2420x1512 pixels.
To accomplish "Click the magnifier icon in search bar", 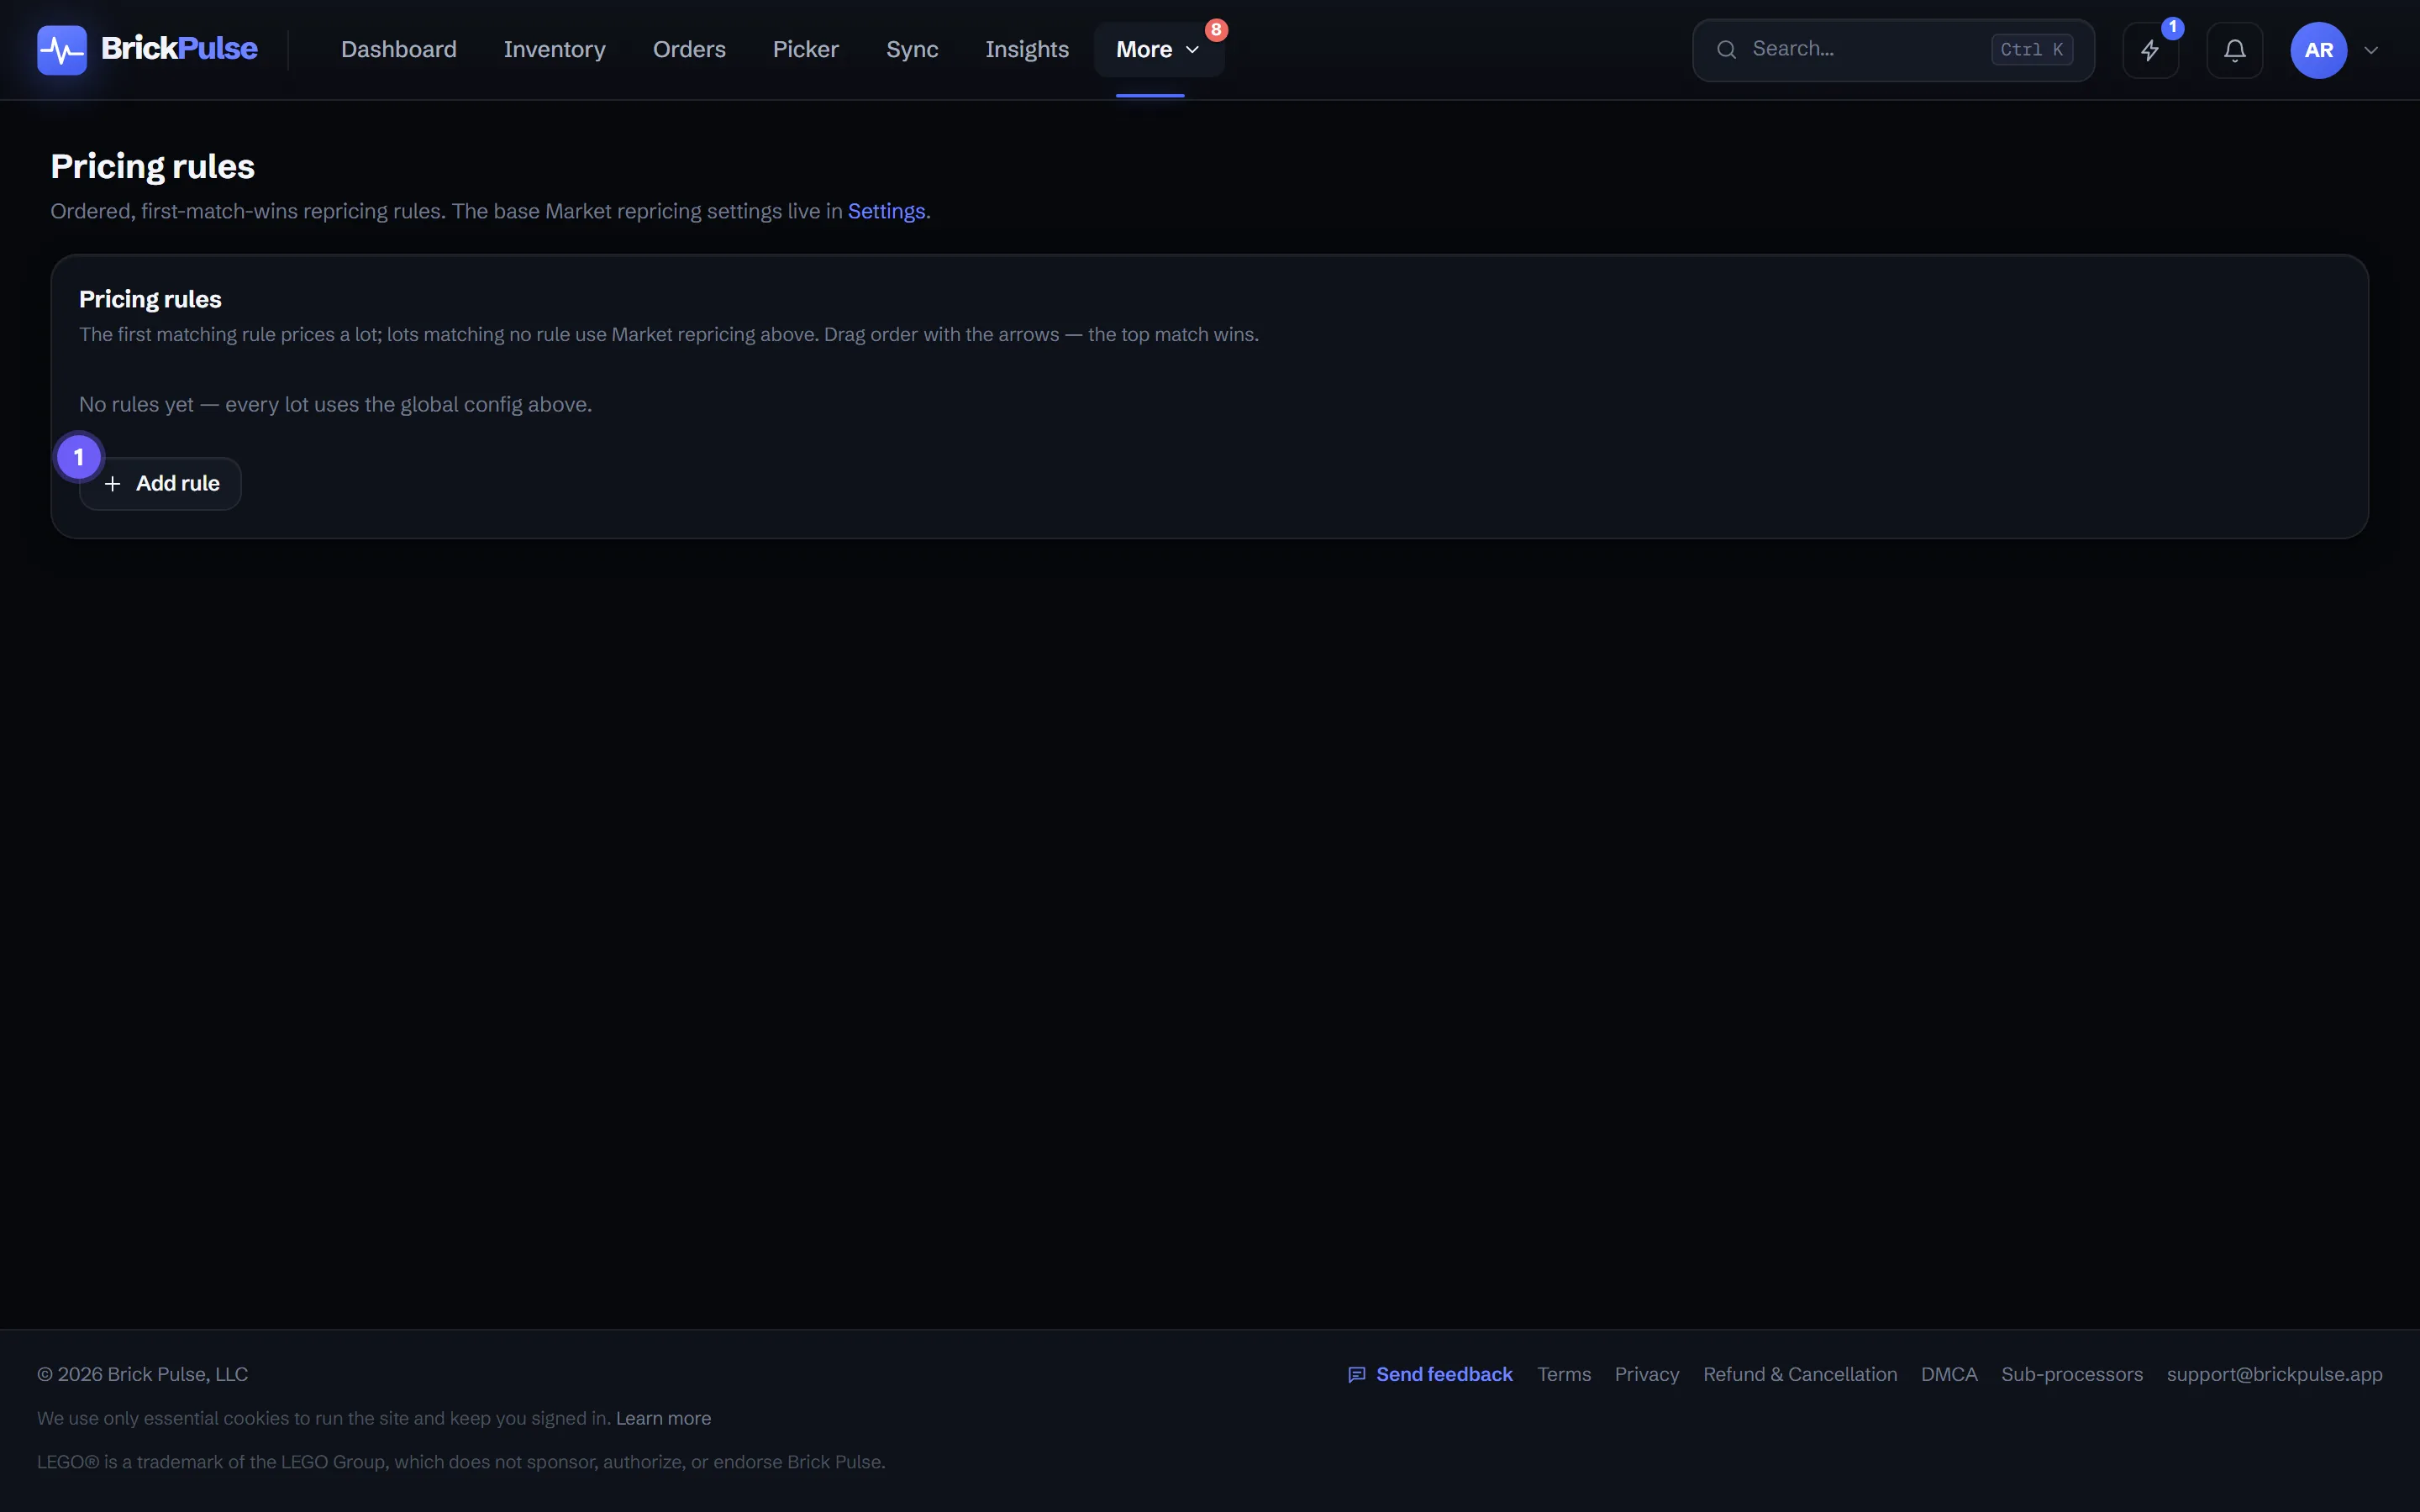I will pos(1726,50).
